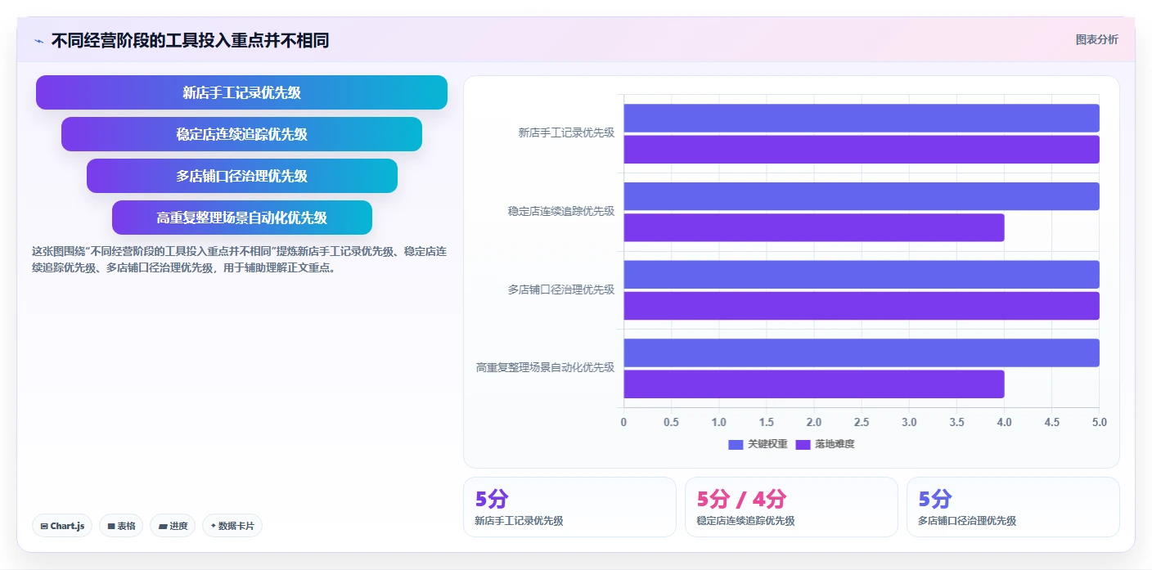
Task: Click the 1.0 x-axis tick label
Action: pyautogui.click(x=719, y=422)
